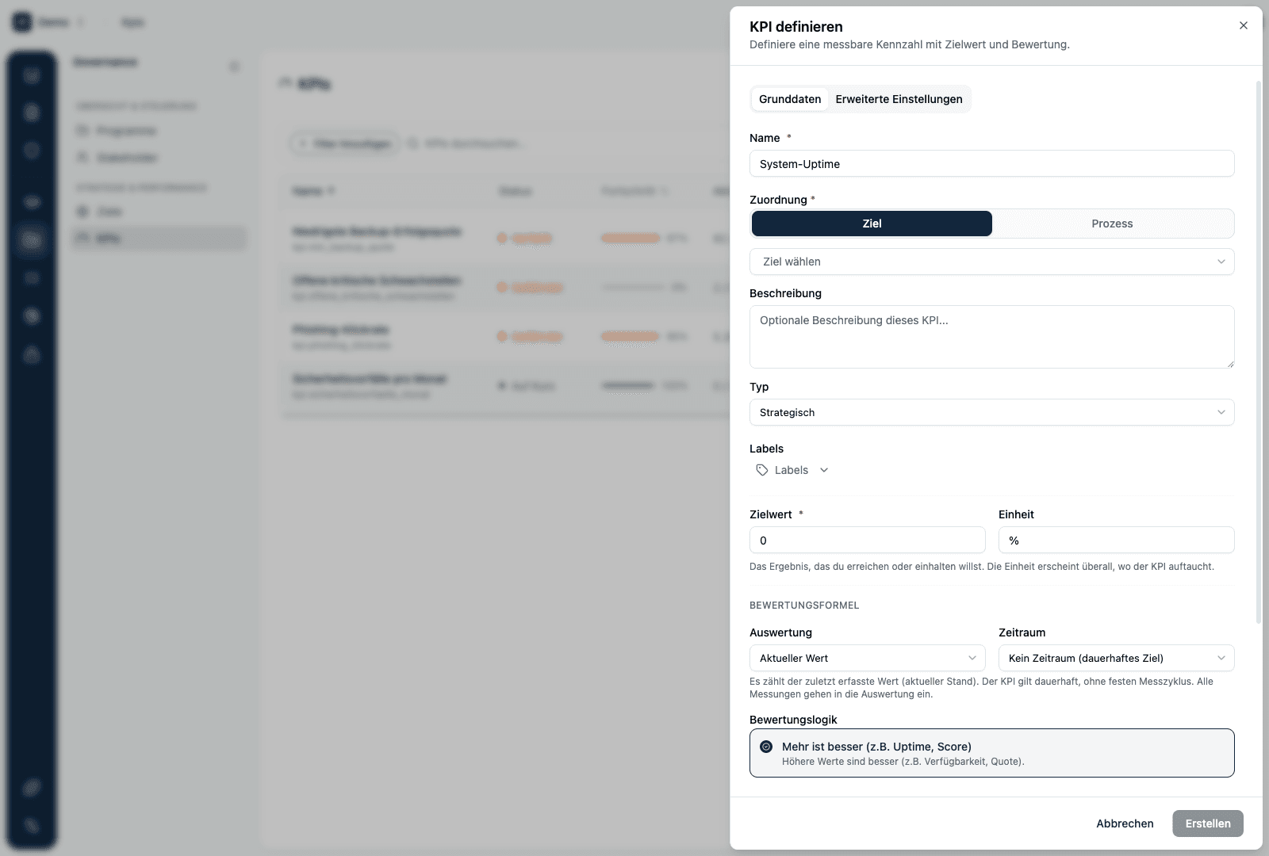Open the Ziel wählen dropdown
This screenshot has height=856, width=1269.
991,262
